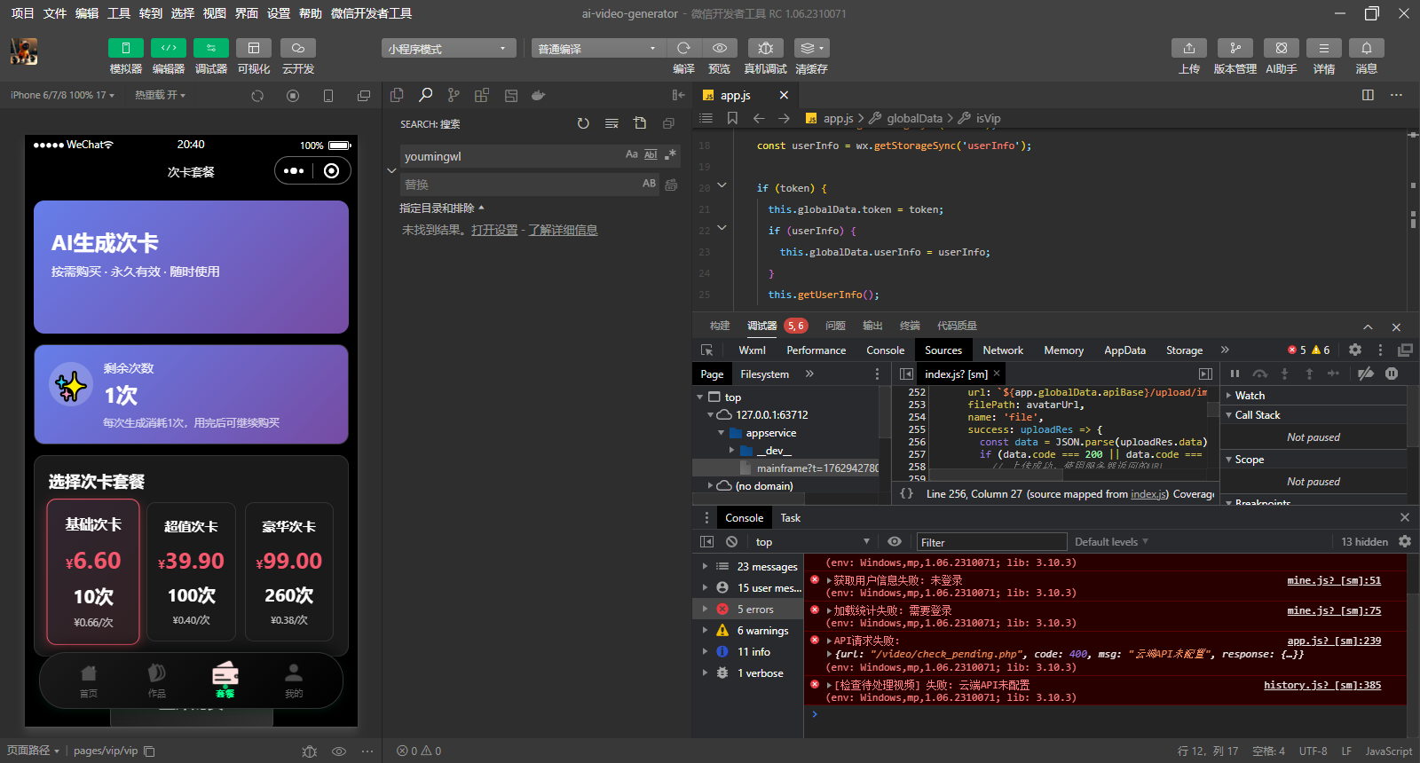Open the DevTools settings gear icon
The height and width of the screenshot is (763, 1420).
(1355, 350)
